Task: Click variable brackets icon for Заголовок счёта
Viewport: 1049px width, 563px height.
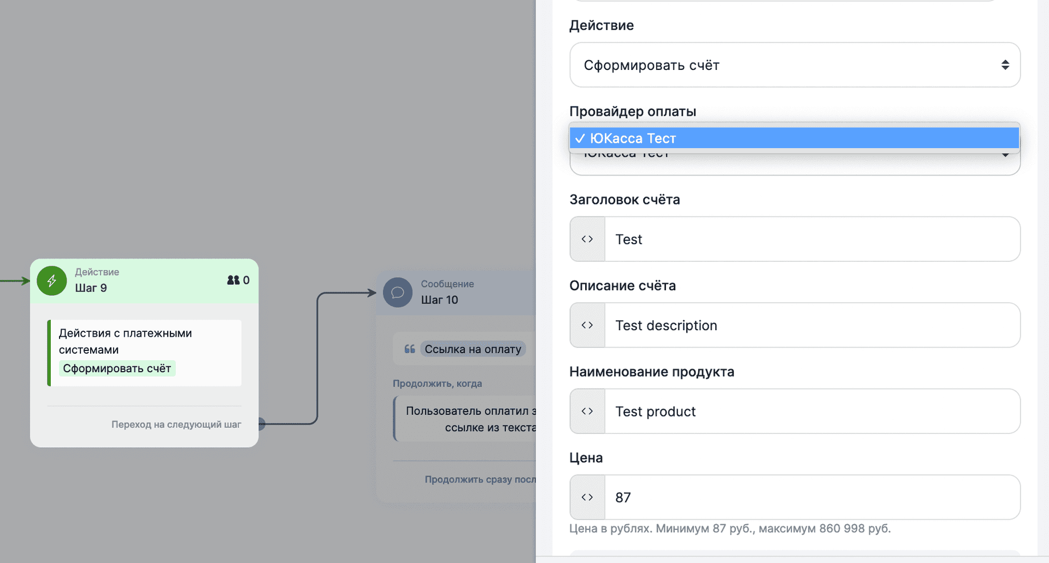Action: pyautogui.click(x=587, y=239)
